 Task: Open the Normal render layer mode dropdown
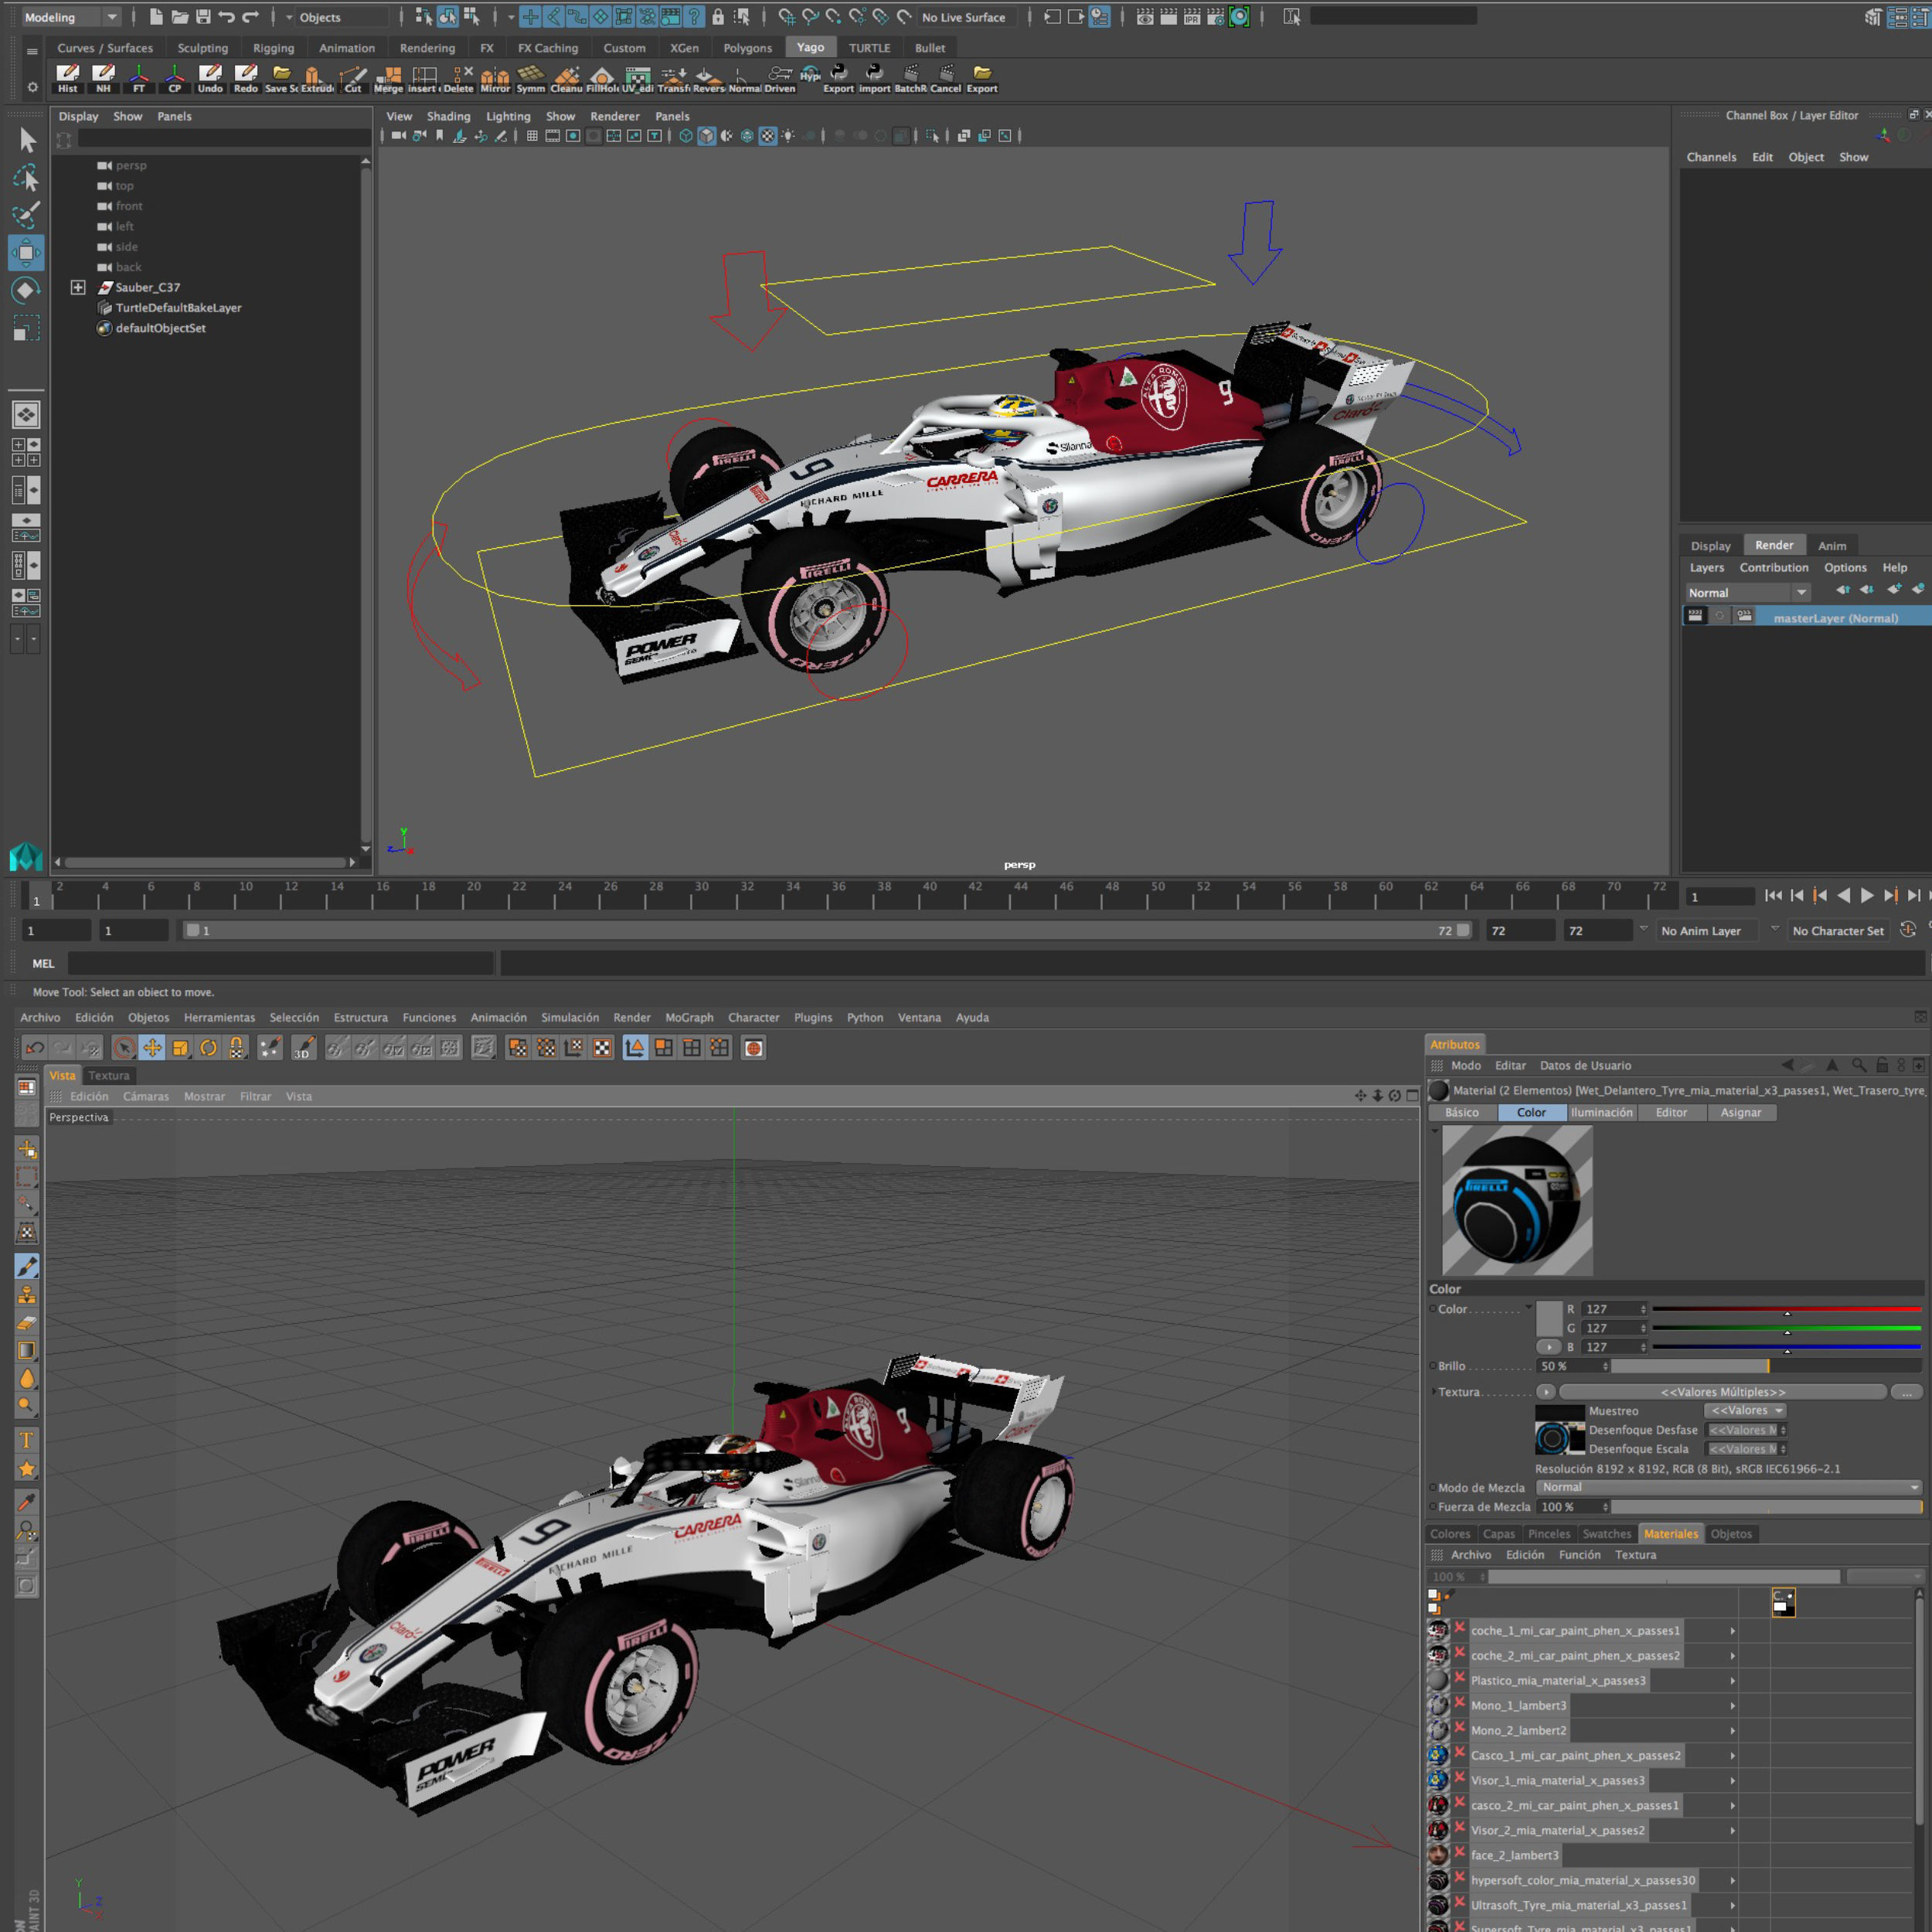(x=1747, y=593)
